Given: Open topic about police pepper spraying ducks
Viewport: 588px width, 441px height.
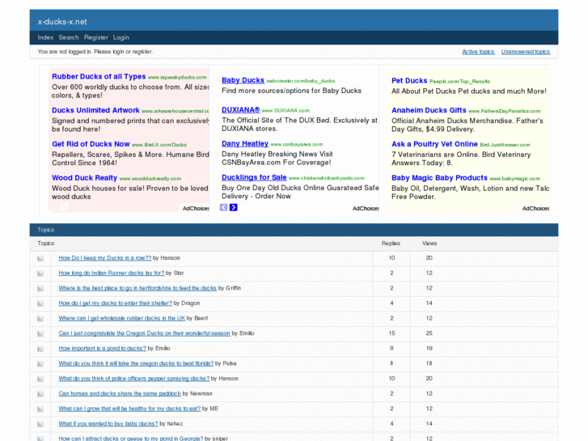Looking at the screenshot, I should [x=134, y=379].
